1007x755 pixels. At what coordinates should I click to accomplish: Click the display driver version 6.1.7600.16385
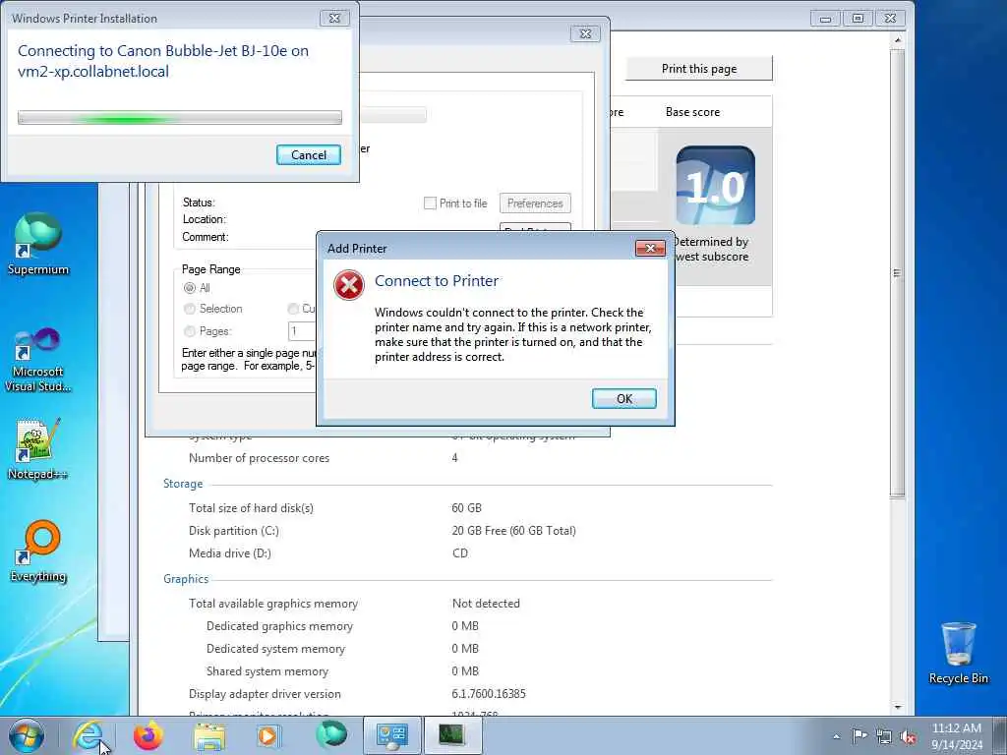(489, 693)
